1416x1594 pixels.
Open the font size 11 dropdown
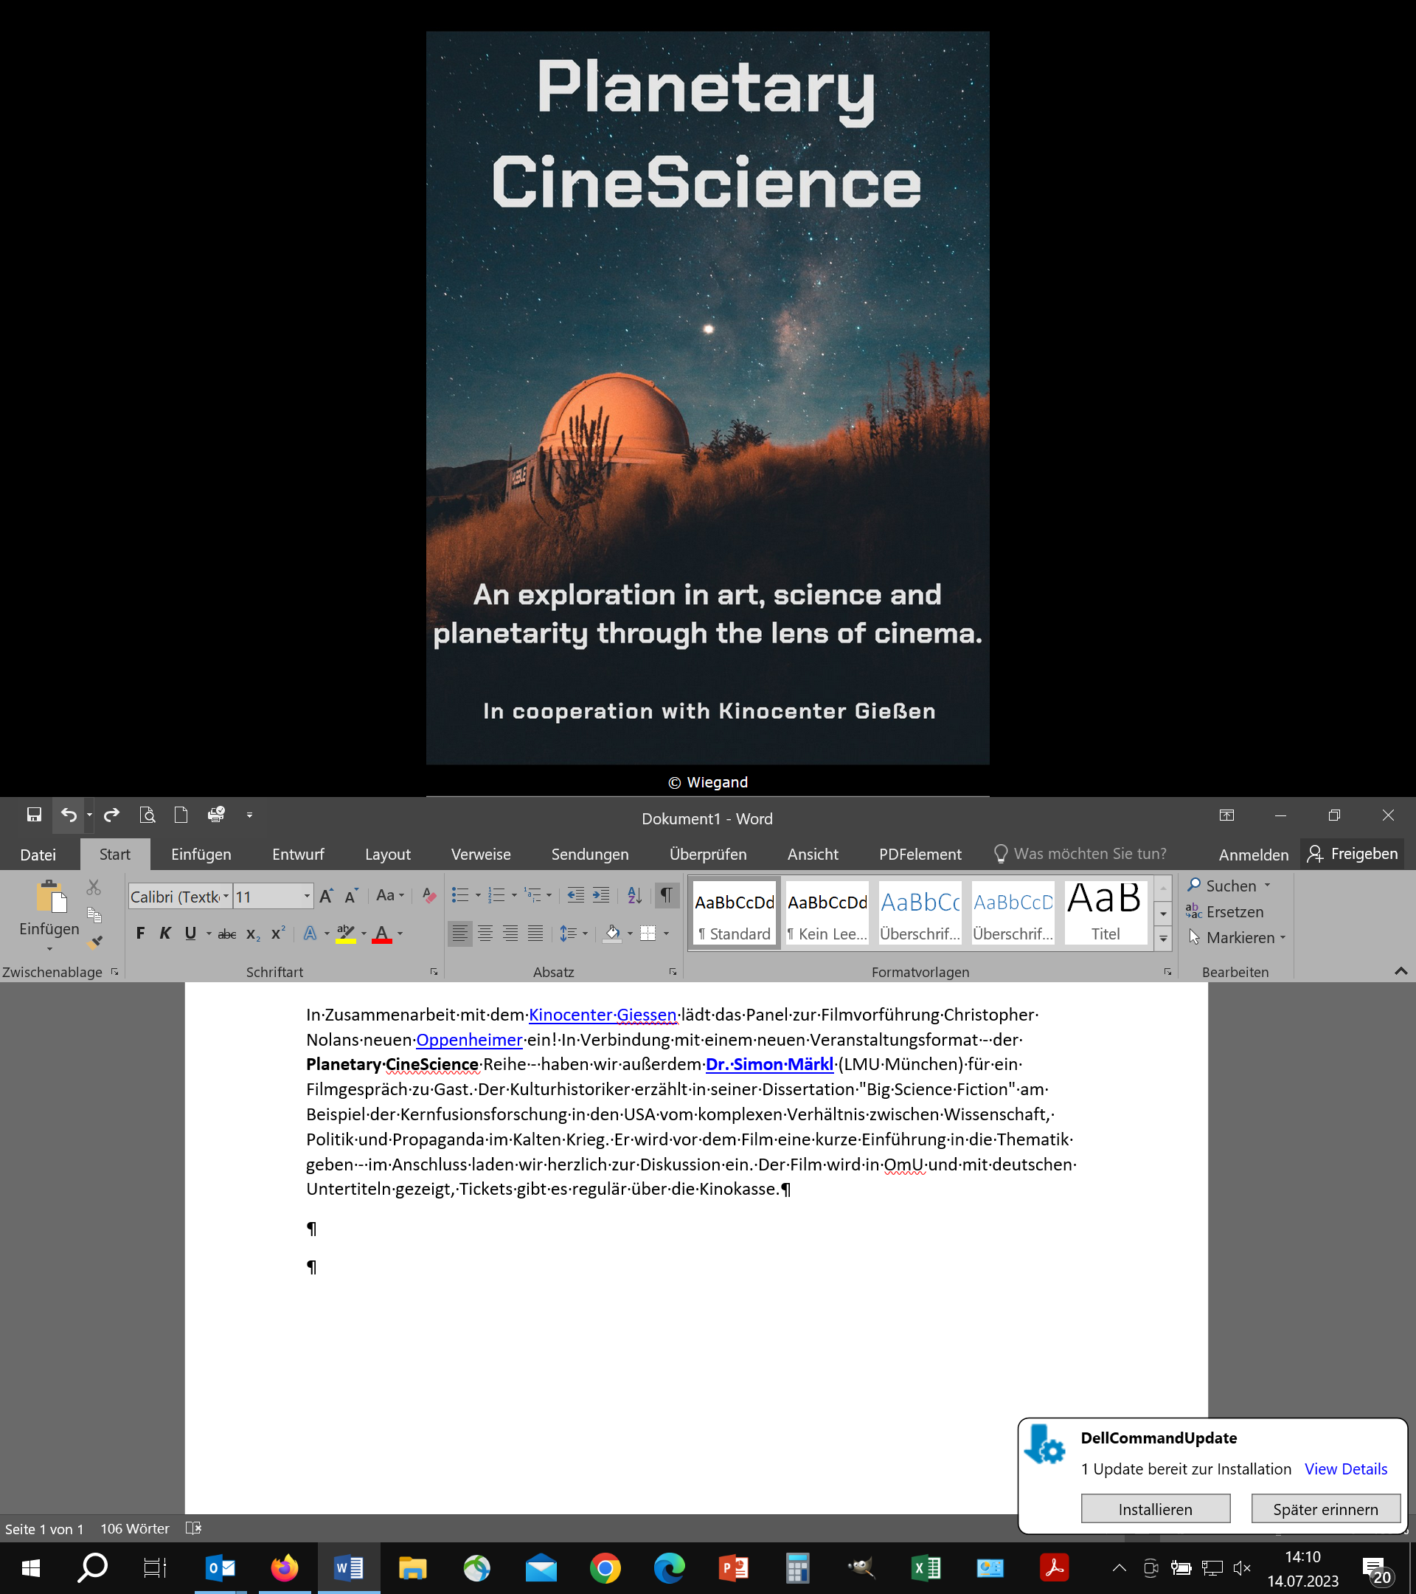click(x=307, y=896)
